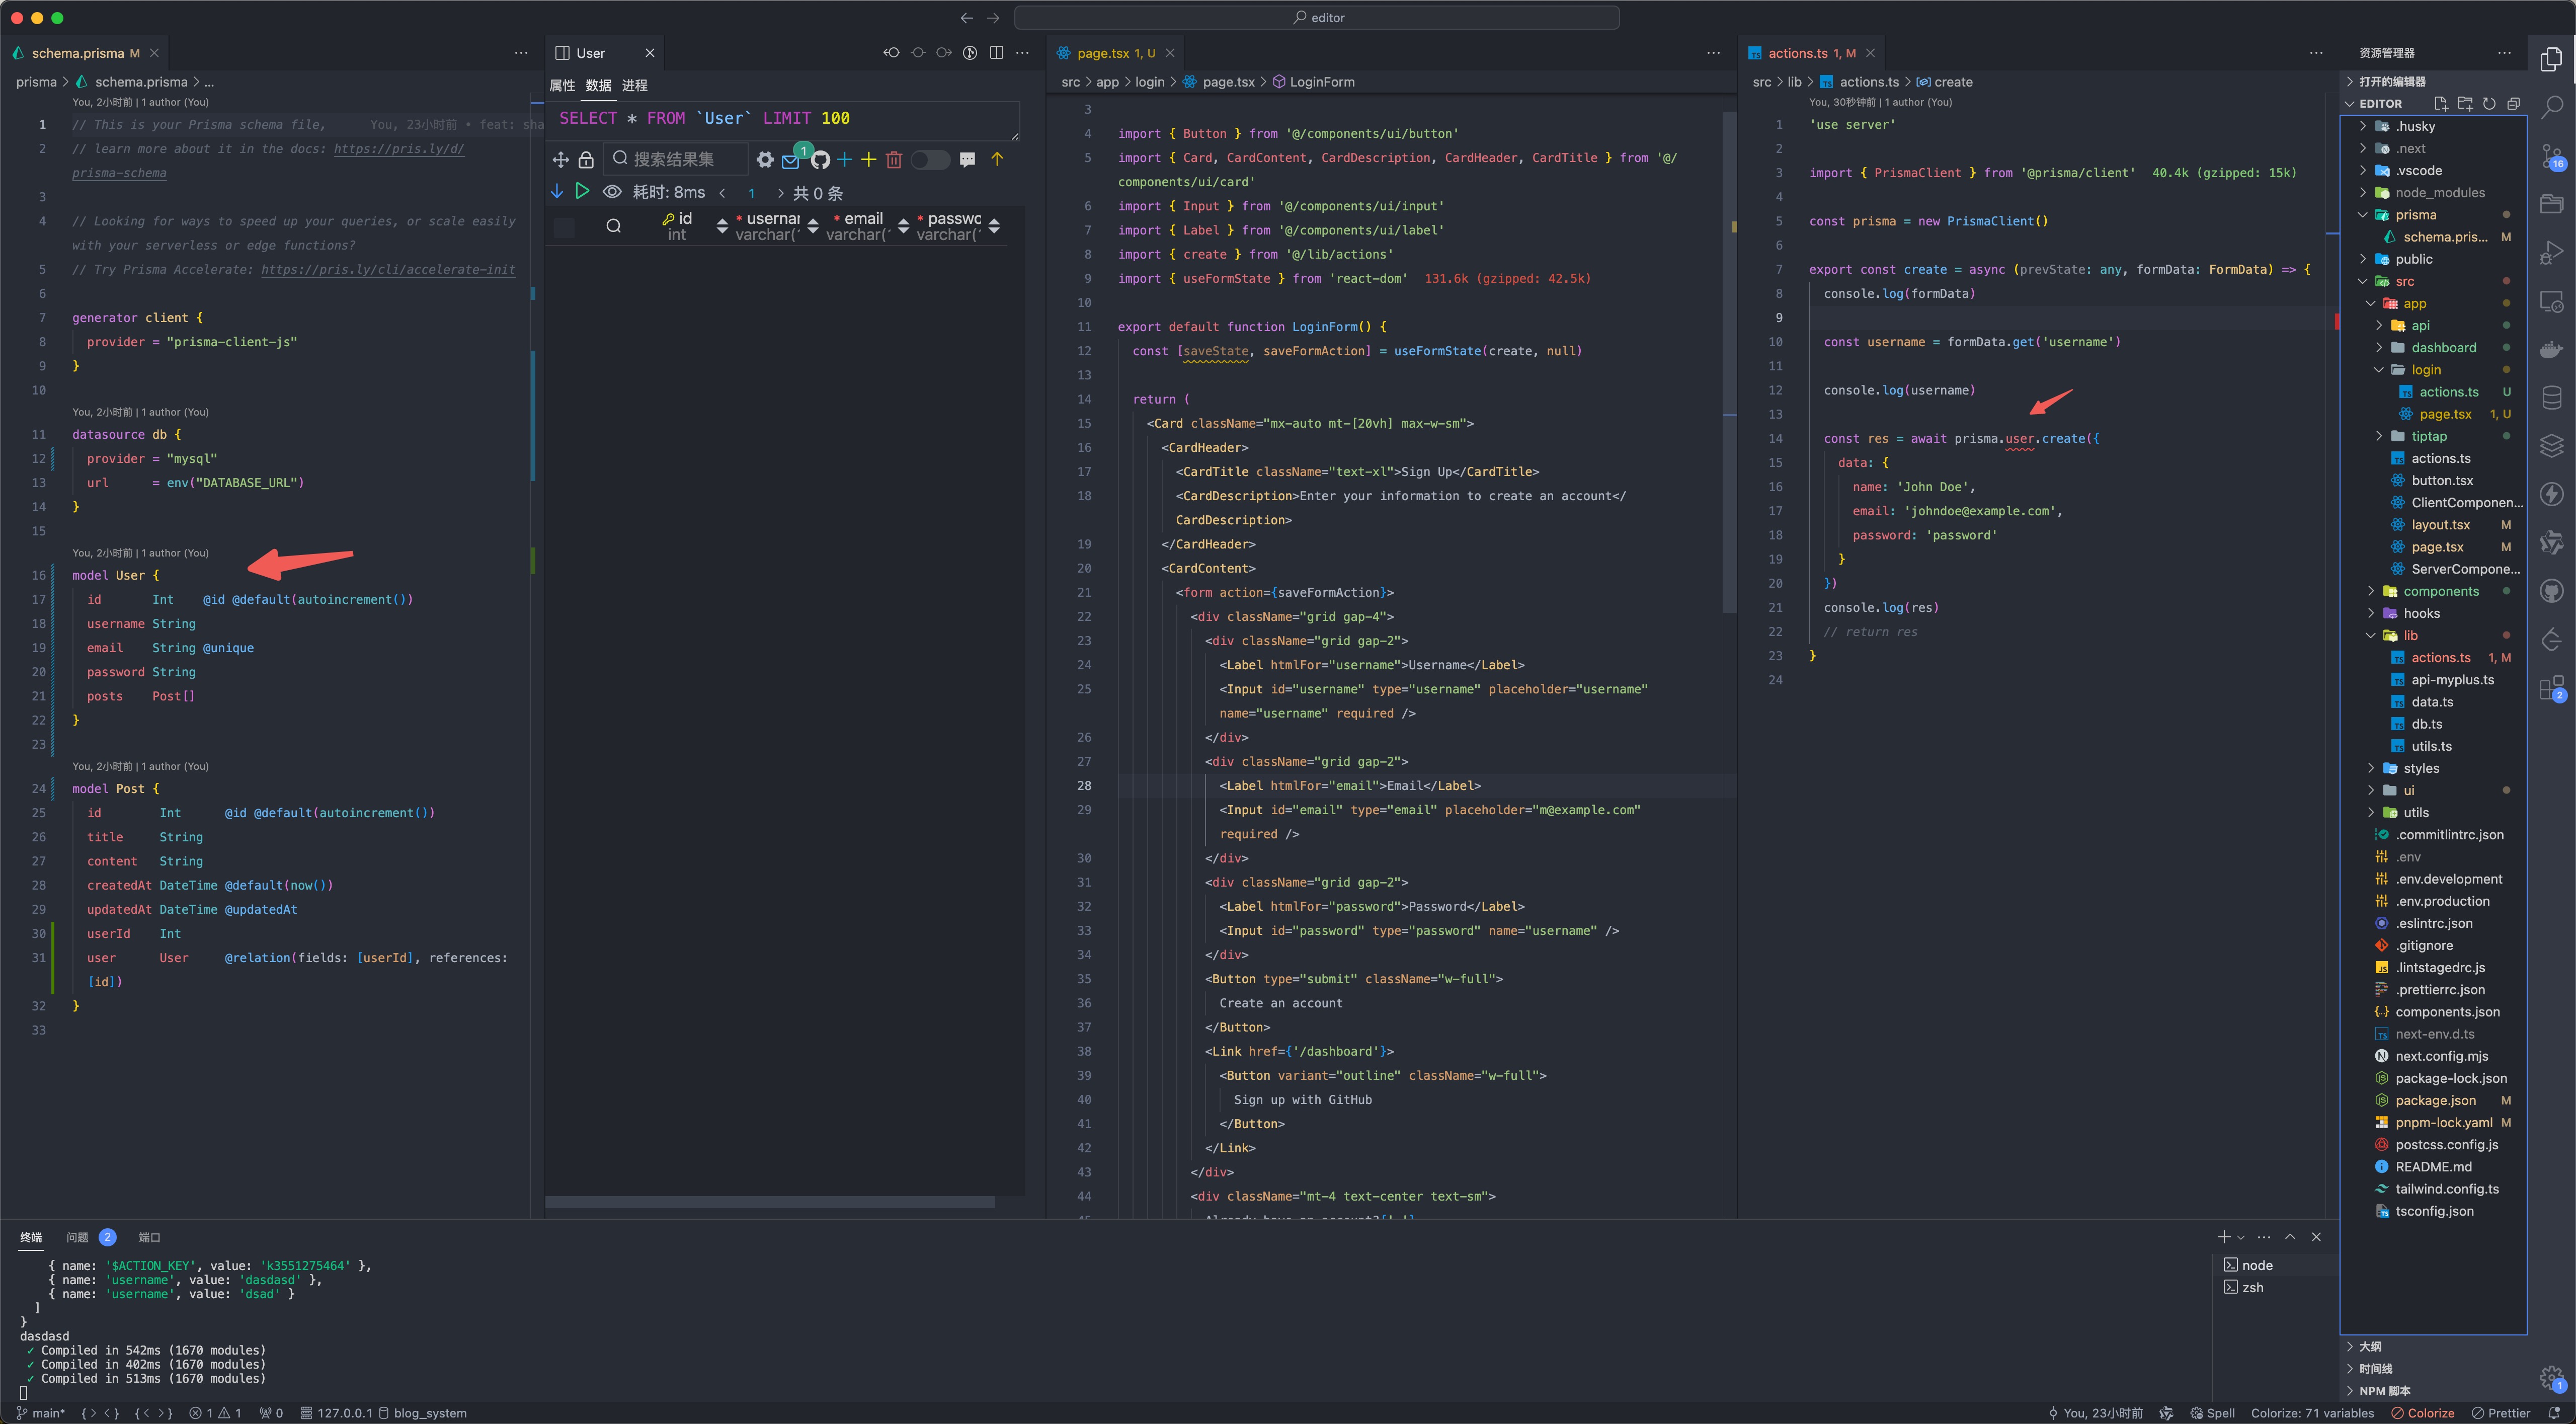2576x1424 pixels.
Task: Expand the components folder
Action: point(2434,591)
